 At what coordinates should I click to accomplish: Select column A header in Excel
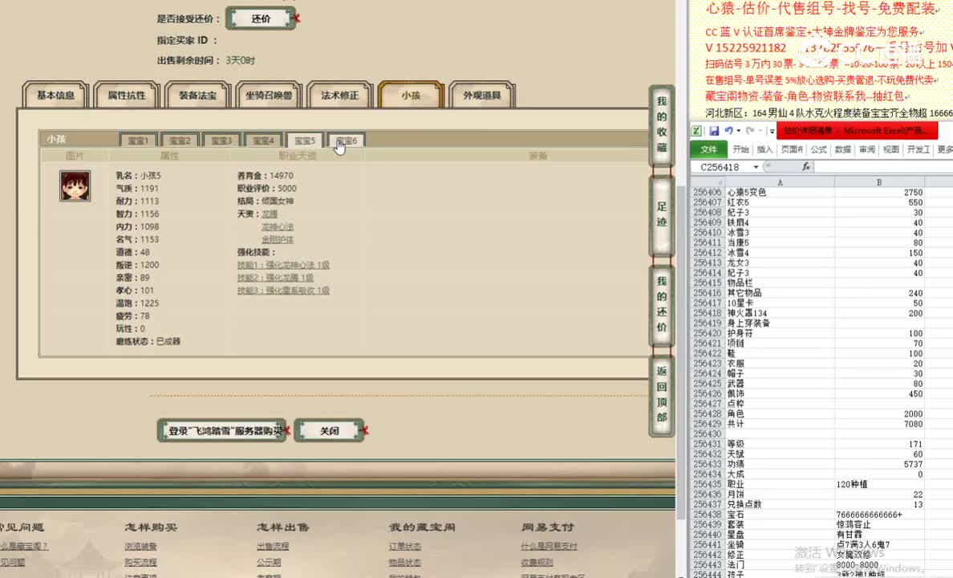(780, 182)
